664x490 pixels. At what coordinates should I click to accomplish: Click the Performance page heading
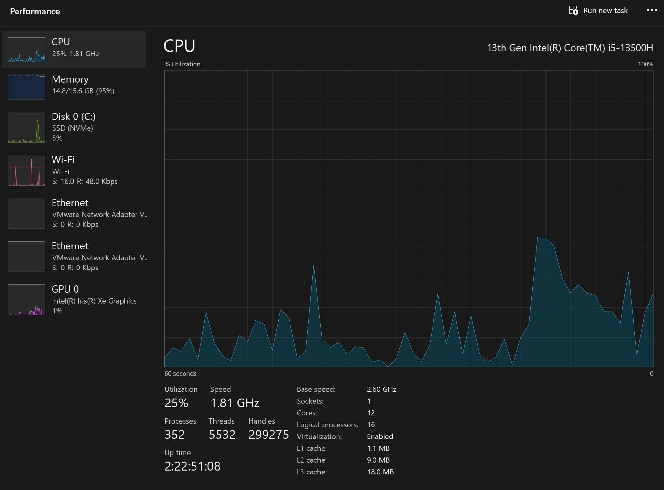pyautogui.click(x=35, y=11)
